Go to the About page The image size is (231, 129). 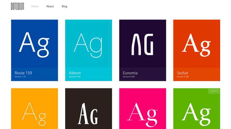tap(50, 6)
